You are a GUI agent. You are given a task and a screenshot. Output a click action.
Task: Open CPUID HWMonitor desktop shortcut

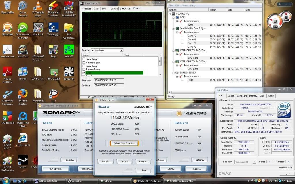(x=7, y=163)
